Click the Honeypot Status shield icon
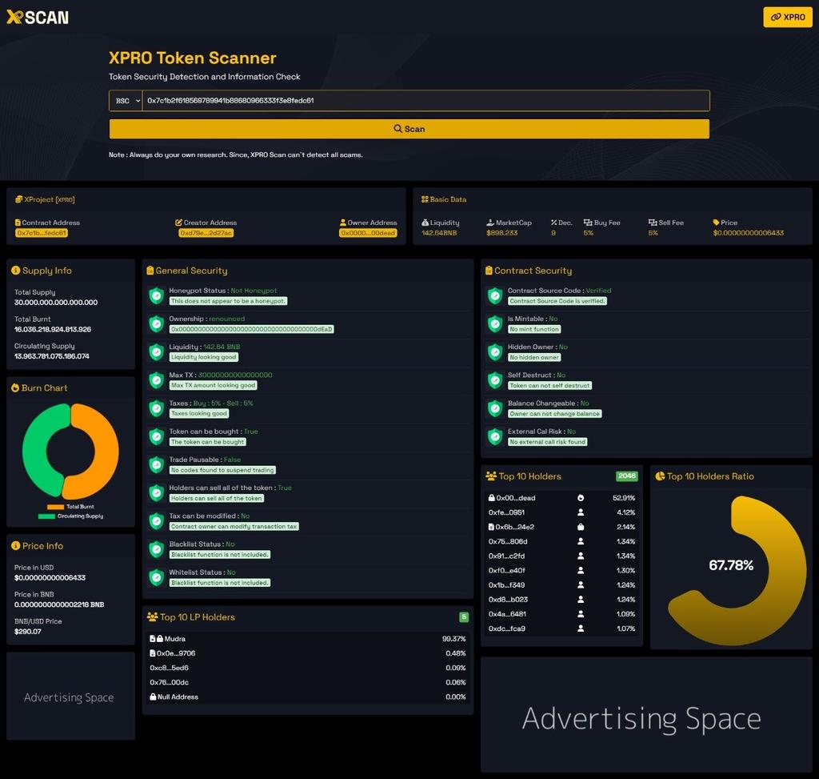819x779 pixels. point(156,296)
